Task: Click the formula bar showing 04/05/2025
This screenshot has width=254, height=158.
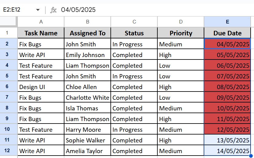Action: coord(156,10)
